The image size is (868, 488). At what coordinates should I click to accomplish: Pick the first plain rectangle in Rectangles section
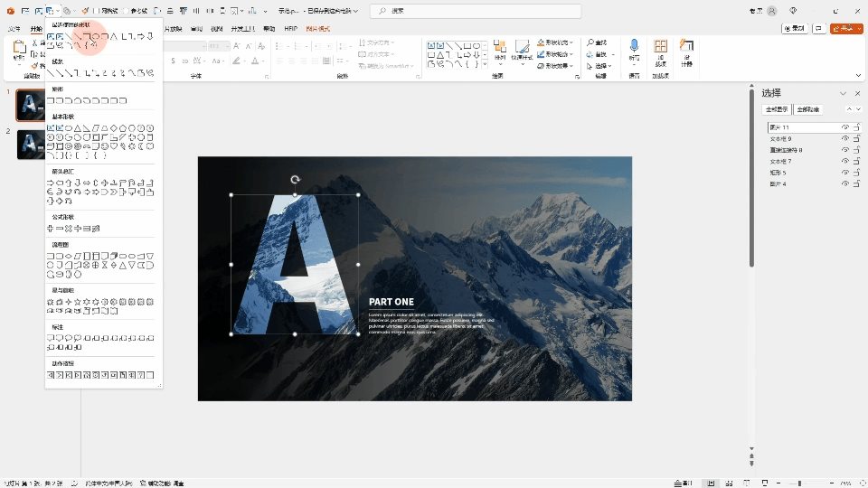[51, 100]
